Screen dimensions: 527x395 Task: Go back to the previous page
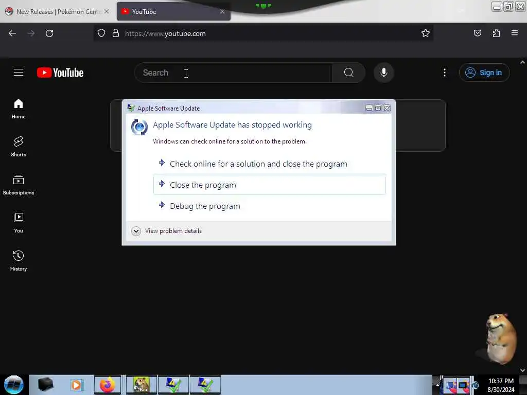pos(12,33)
